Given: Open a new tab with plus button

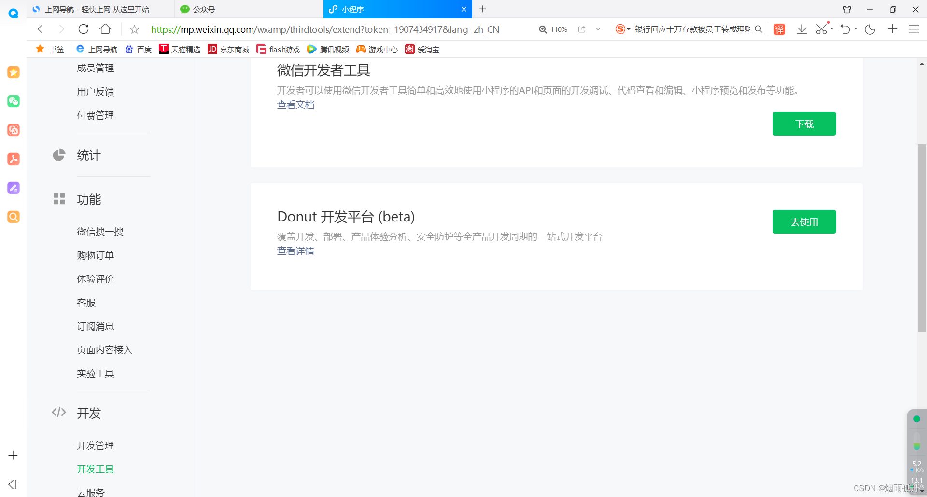Looking at the screenshot, I should point(483,9).
